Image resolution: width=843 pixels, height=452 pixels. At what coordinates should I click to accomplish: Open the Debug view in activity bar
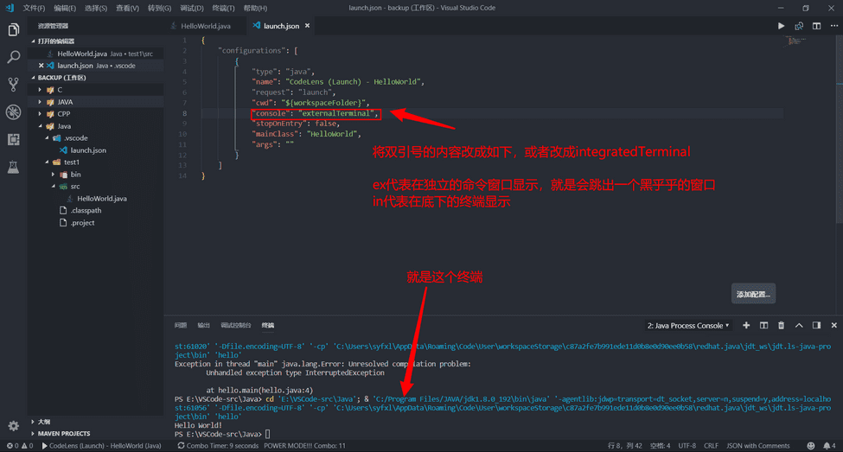13,111
